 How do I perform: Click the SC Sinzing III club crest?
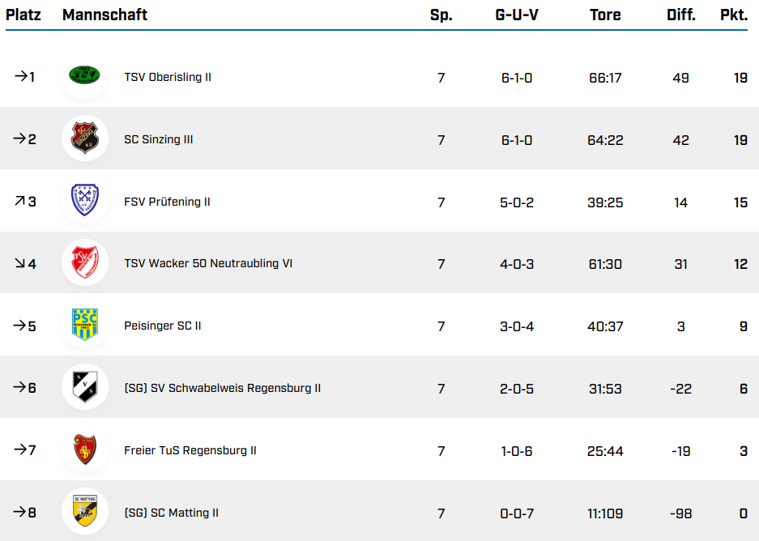[x=84, y=138]
